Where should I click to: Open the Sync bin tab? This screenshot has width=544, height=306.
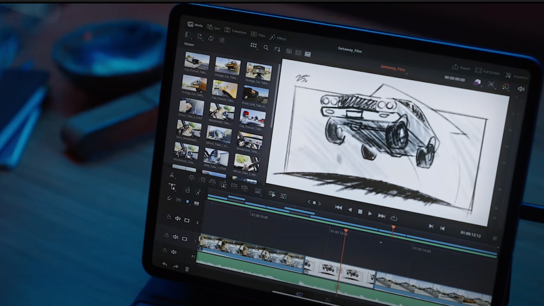214,28
